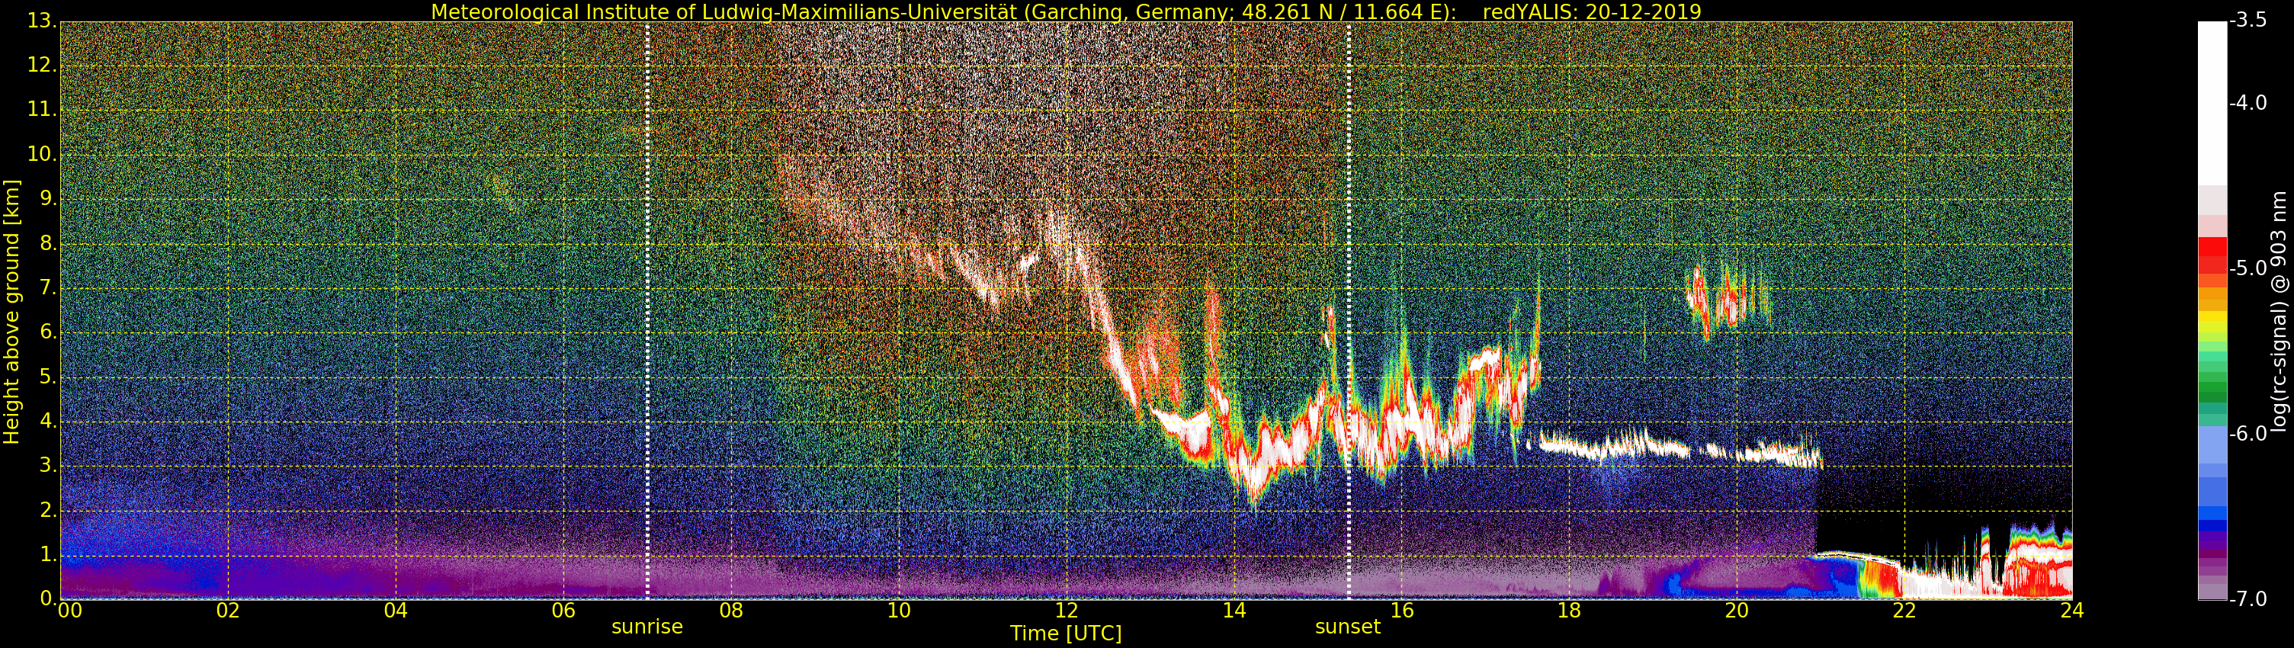Click the '10.' height tick label
This screenshot has width=2294, height=648.
(42, 154)
